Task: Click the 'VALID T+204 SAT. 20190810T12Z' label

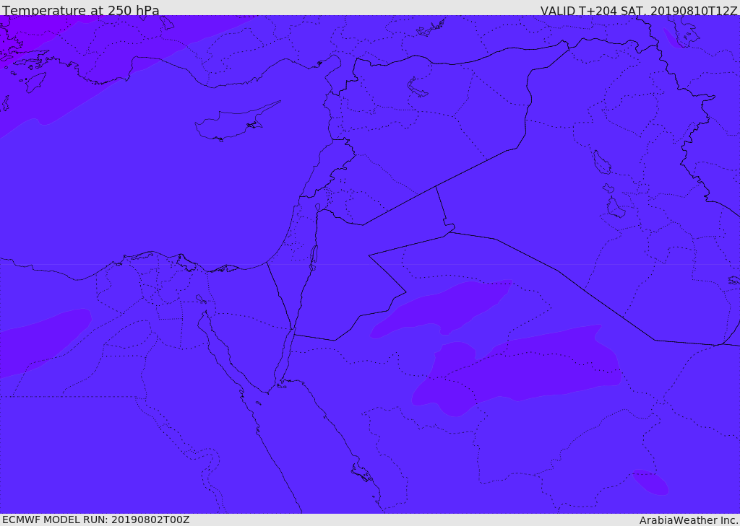Action: coord(639,11)
